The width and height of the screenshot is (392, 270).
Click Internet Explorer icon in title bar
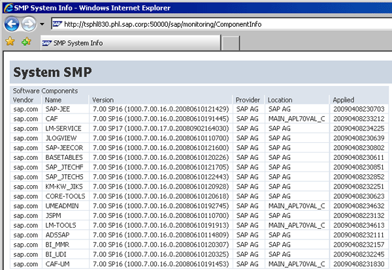6,7
